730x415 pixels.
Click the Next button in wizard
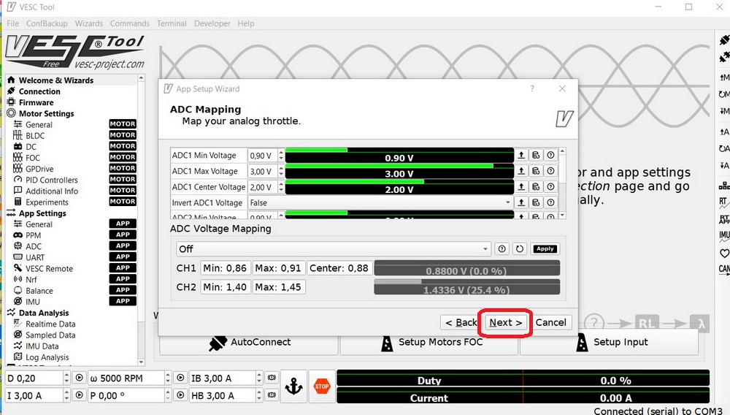[505, 322]
